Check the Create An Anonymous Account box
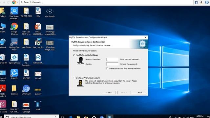Viewport: 210px width, 118px height. [x=74, y=78]
